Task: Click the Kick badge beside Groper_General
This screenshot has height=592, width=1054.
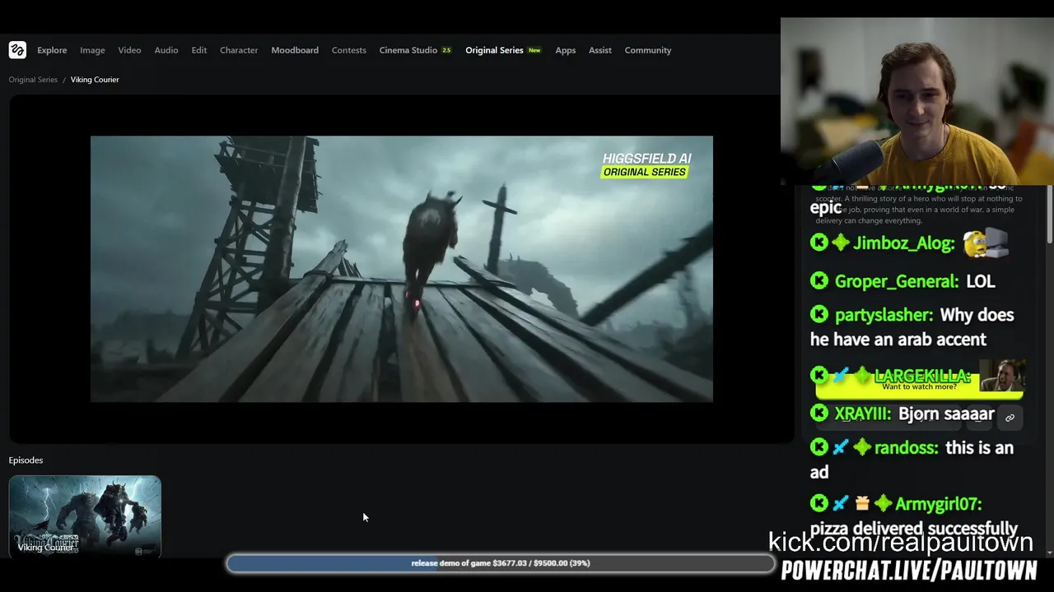Action: coord(819,281)
